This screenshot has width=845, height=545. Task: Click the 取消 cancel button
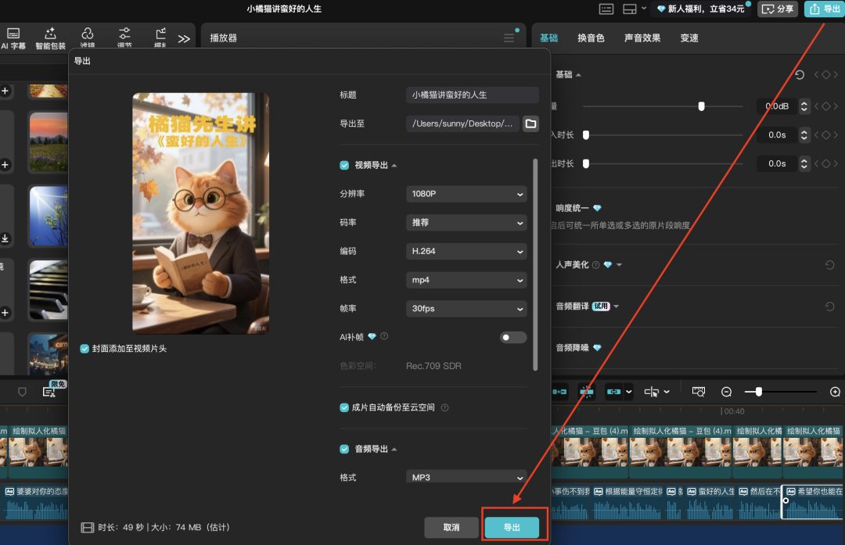[x=451, y=527]
